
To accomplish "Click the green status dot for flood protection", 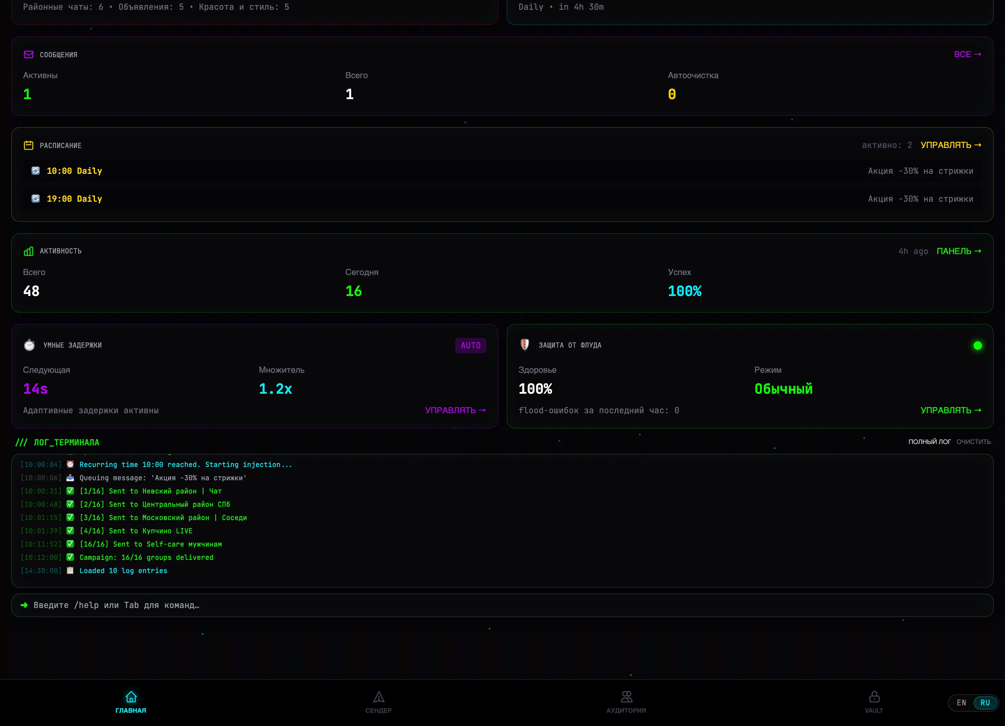I will pyautogui.click(x=977, y=345).
